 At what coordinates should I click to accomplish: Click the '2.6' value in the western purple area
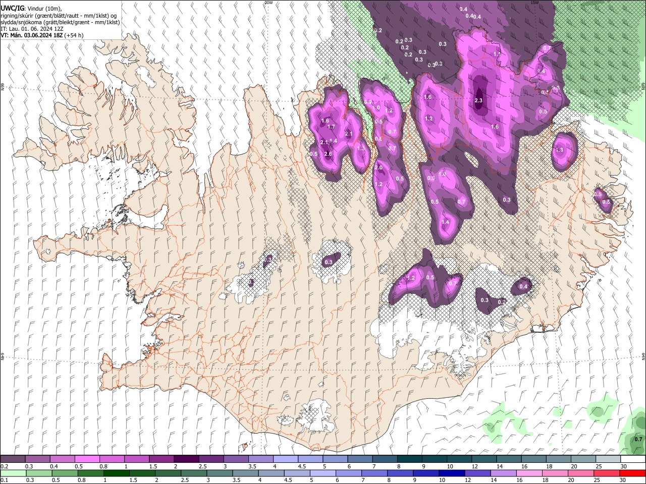click(328, 154)
